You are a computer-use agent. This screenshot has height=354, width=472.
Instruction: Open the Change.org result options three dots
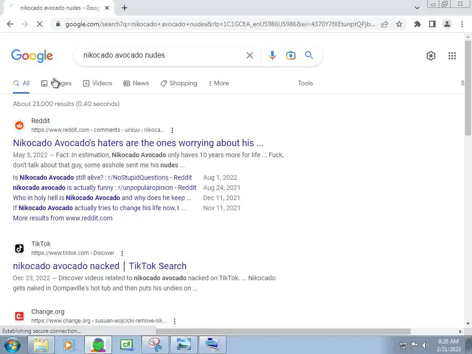[175, 321]
